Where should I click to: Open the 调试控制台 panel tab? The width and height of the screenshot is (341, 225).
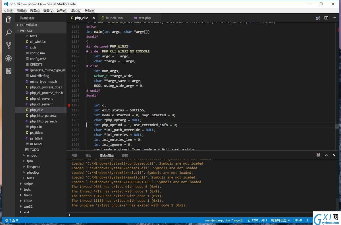(107, 155)
